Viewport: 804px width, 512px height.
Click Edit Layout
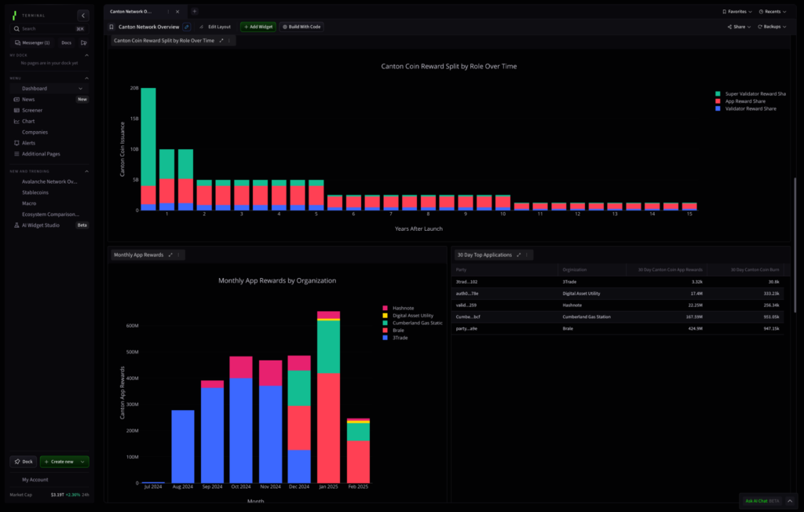click(215, 27)
